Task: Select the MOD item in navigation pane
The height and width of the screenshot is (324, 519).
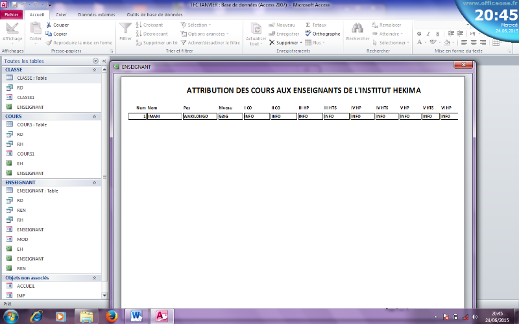Action: pyautogui.click(x=22, y=239)
